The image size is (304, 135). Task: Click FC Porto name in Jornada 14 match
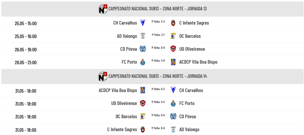187,103
